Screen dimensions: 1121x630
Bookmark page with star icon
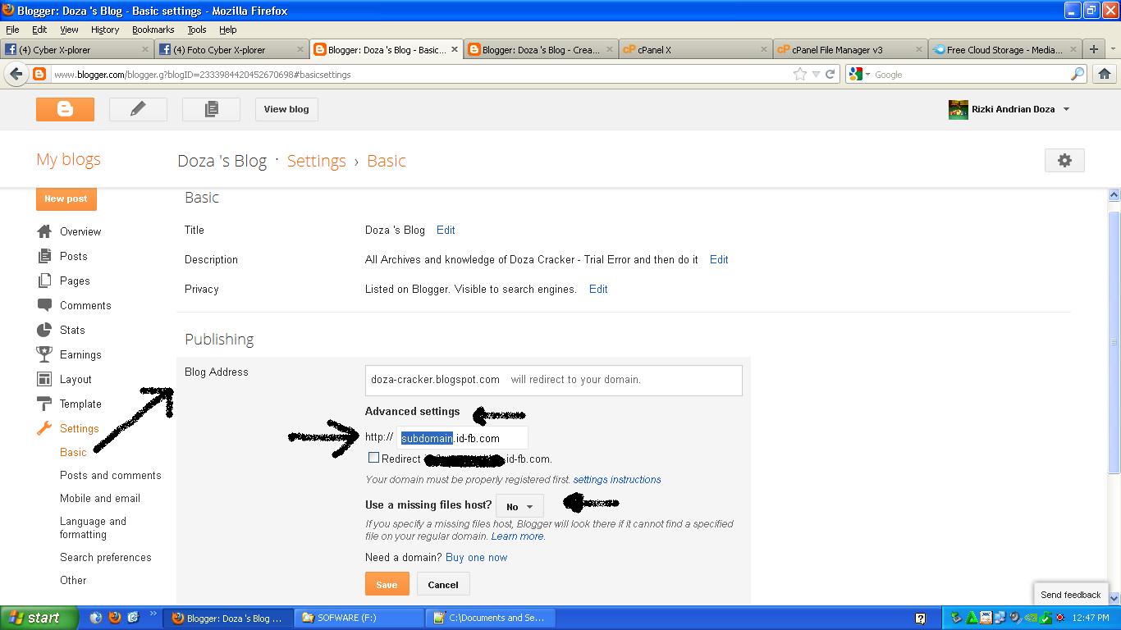coord(800,74)
